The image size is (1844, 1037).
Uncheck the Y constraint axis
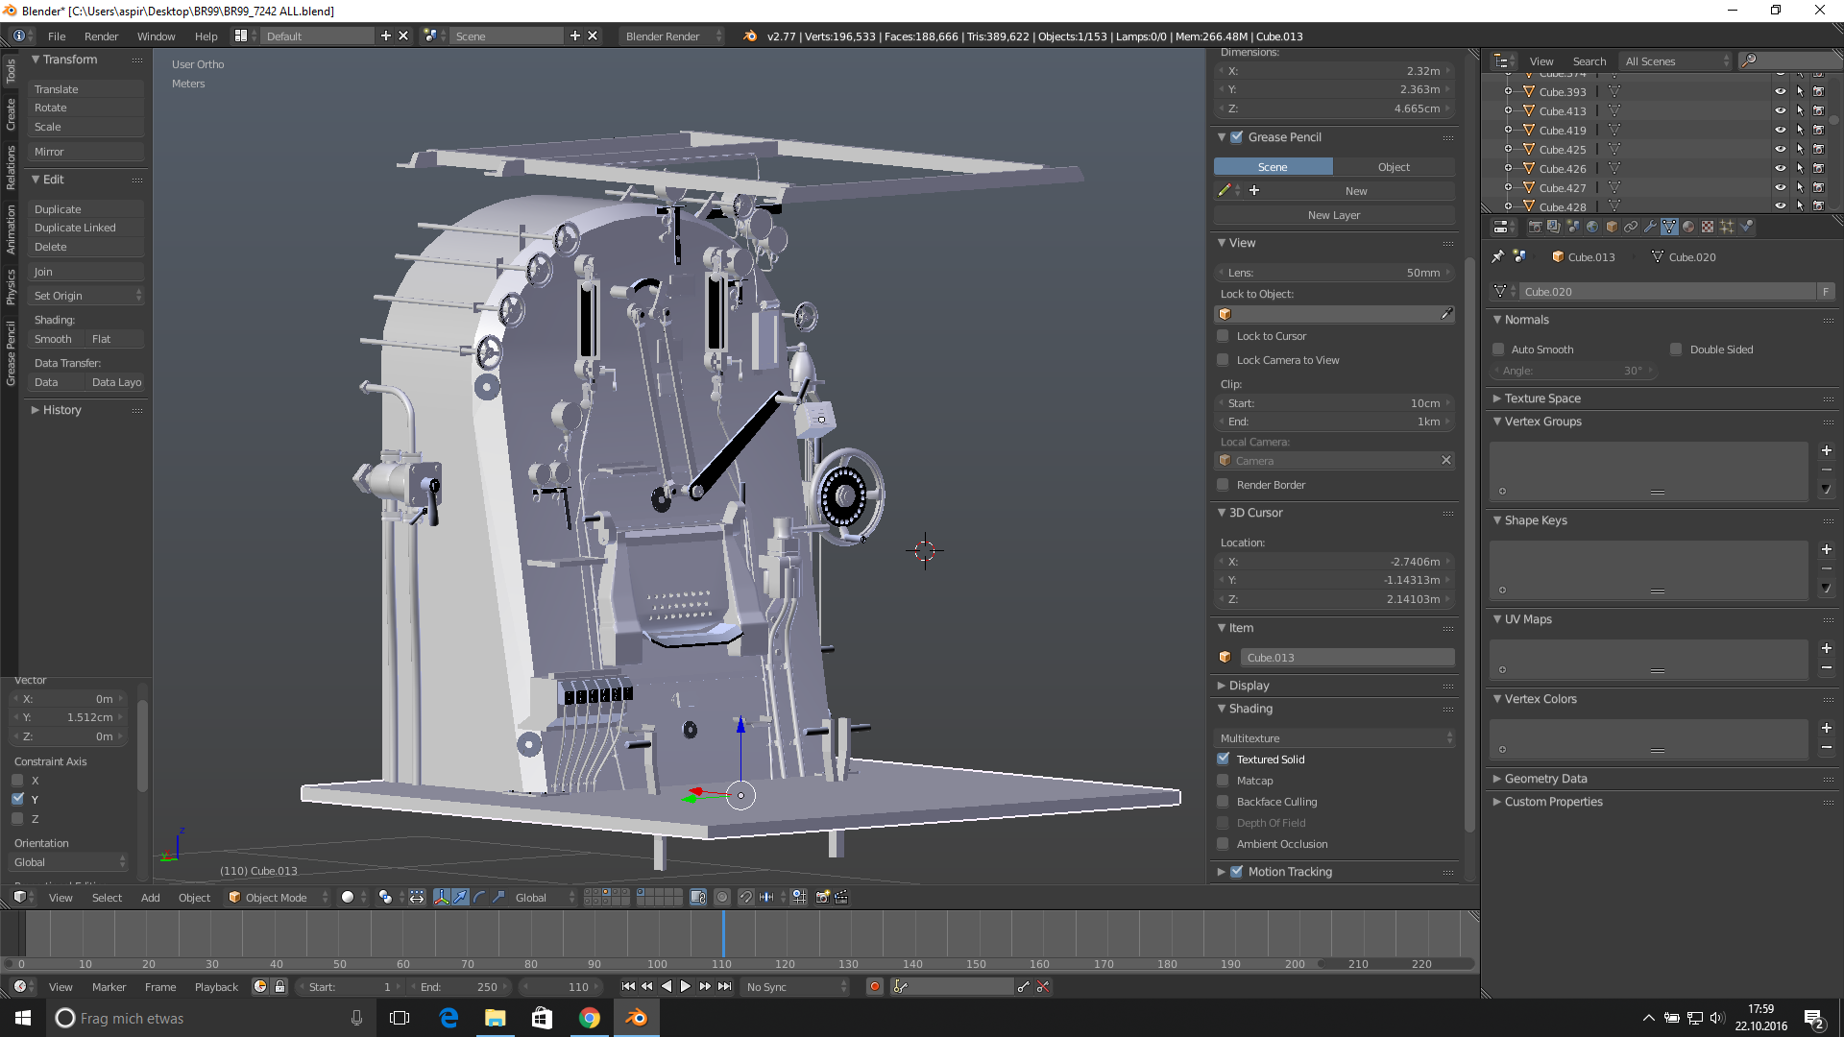[18, 799]
